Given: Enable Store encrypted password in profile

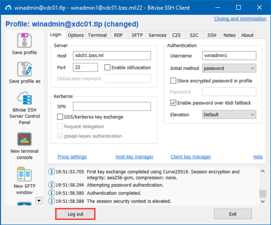Looking at the screenshot, I should (x=173, y=81).
